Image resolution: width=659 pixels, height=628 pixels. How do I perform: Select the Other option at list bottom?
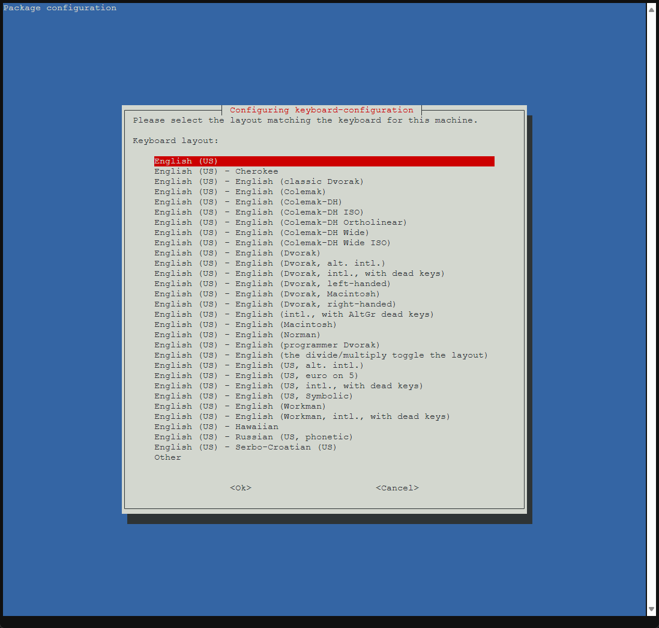167,457
